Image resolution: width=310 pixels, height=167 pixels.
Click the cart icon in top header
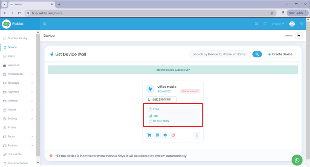point(265,24)
